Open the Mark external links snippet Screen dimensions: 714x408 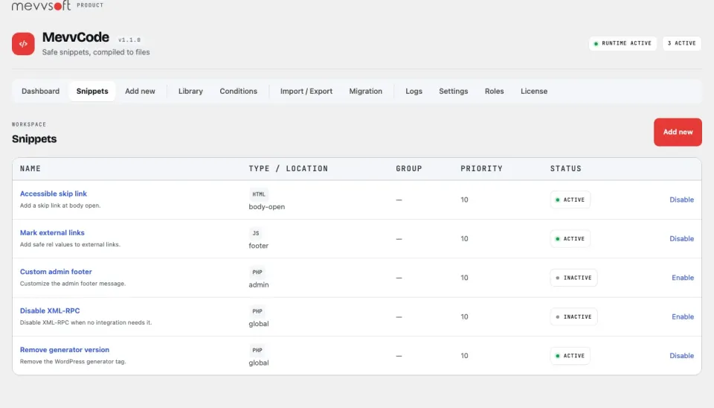coord(52,232)
